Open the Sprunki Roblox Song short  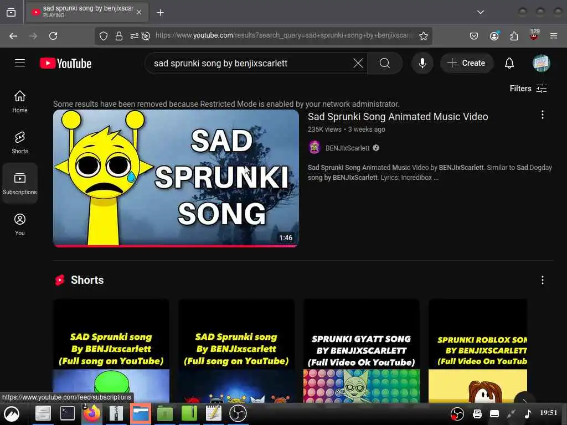(478, 350)
